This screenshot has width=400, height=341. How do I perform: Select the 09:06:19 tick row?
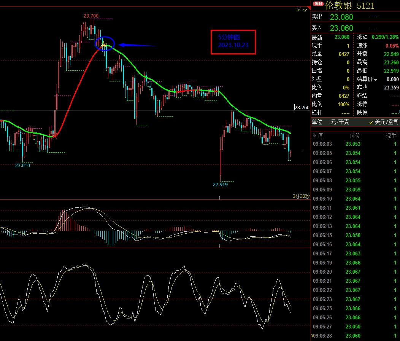pyautogui.click(x=355, y=263)
